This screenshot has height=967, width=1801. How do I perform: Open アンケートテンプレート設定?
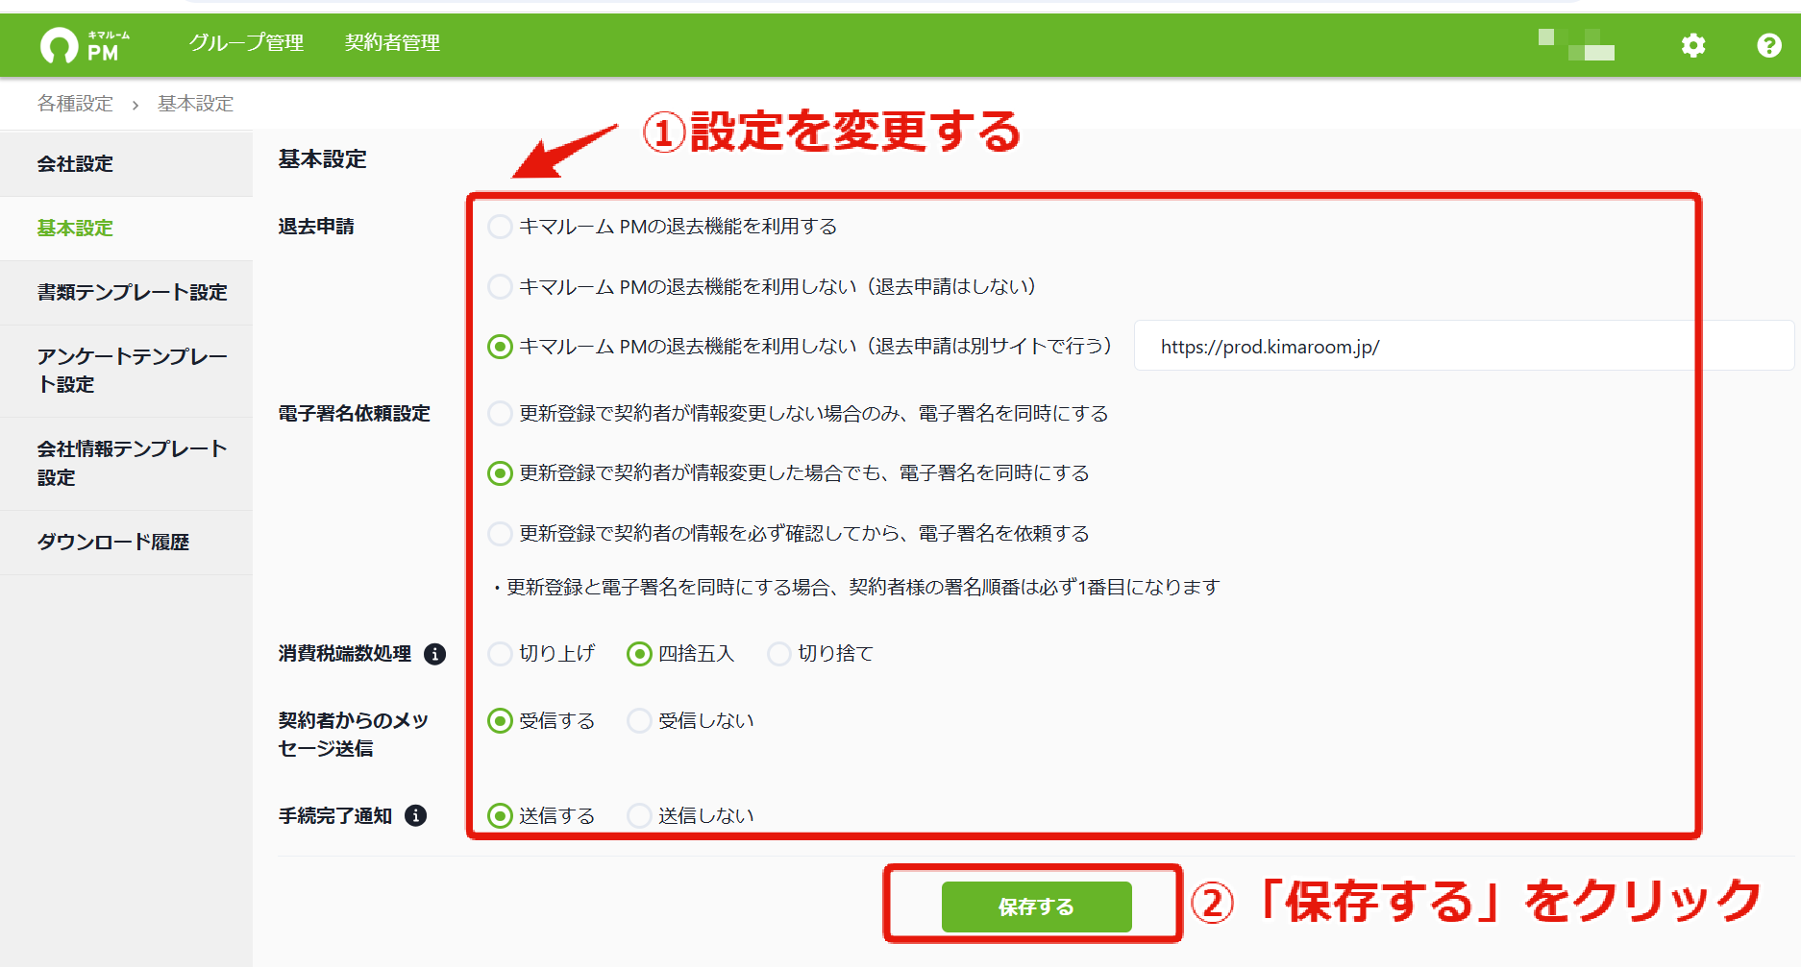coord(126,371)
